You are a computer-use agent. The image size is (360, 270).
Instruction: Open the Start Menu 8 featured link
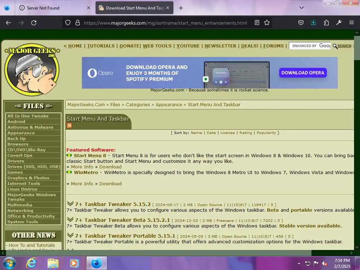tap(90, 156)
